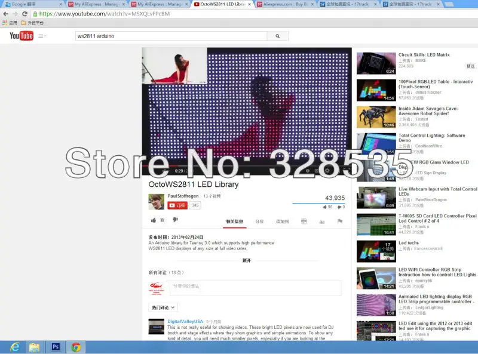Click the browser back arrow

(5, 14)
